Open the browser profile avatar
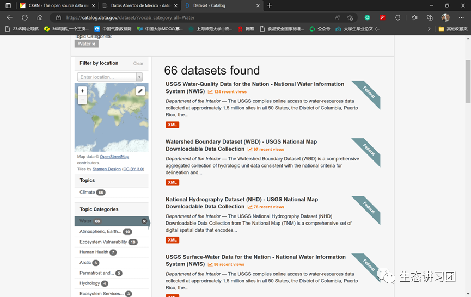471x297 pixels. (x=445, y=18)
